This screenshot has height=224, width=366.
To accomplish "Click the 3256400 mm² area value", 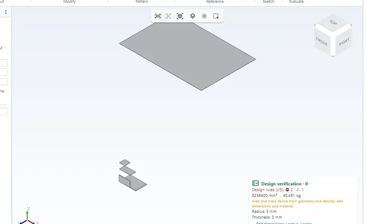I will click(x=265, y=196).
